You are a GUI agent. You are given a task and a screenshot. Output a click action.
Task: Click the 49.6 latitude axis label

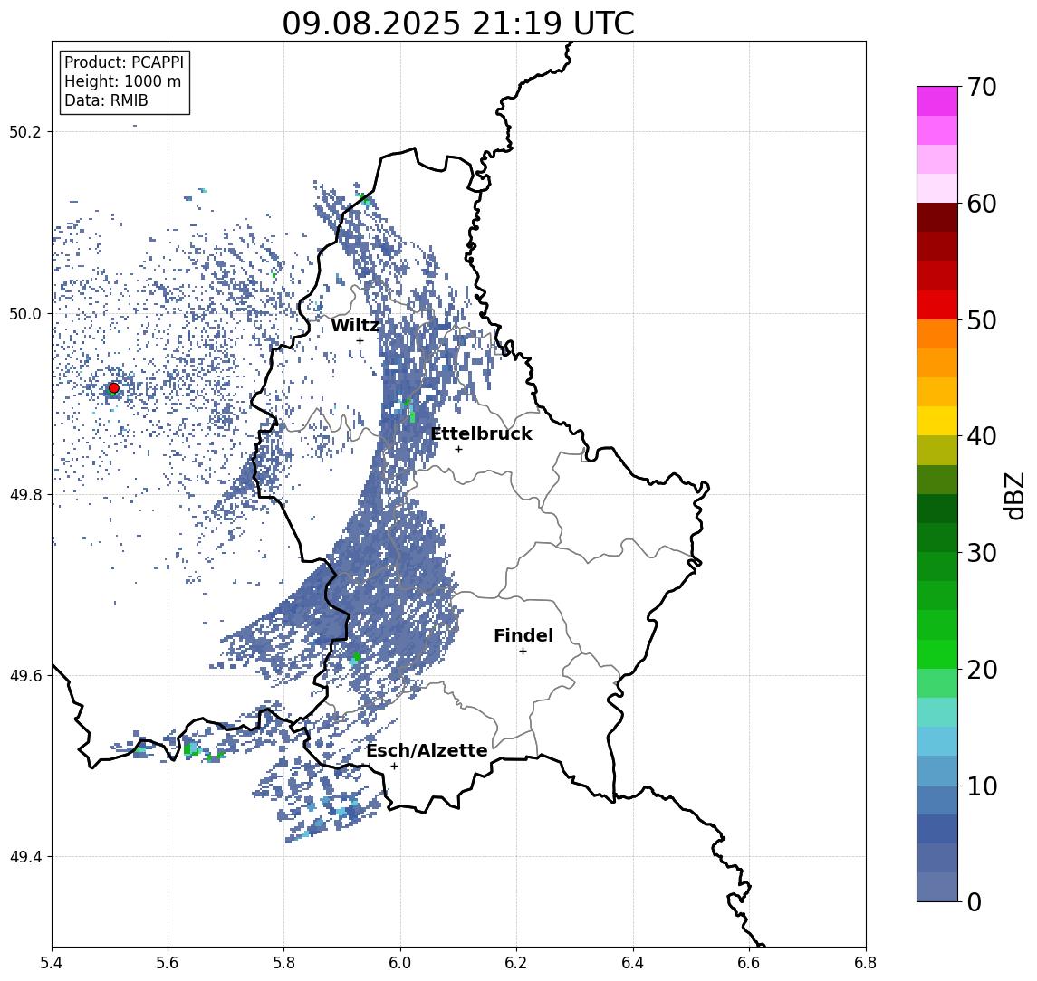point(25,676)
